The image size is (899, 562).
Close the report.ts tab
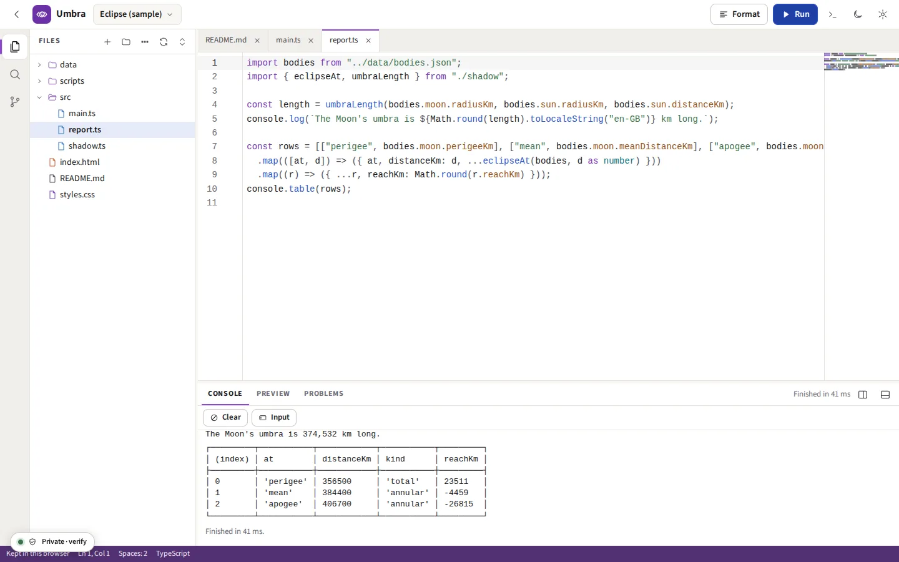point(368,41)
